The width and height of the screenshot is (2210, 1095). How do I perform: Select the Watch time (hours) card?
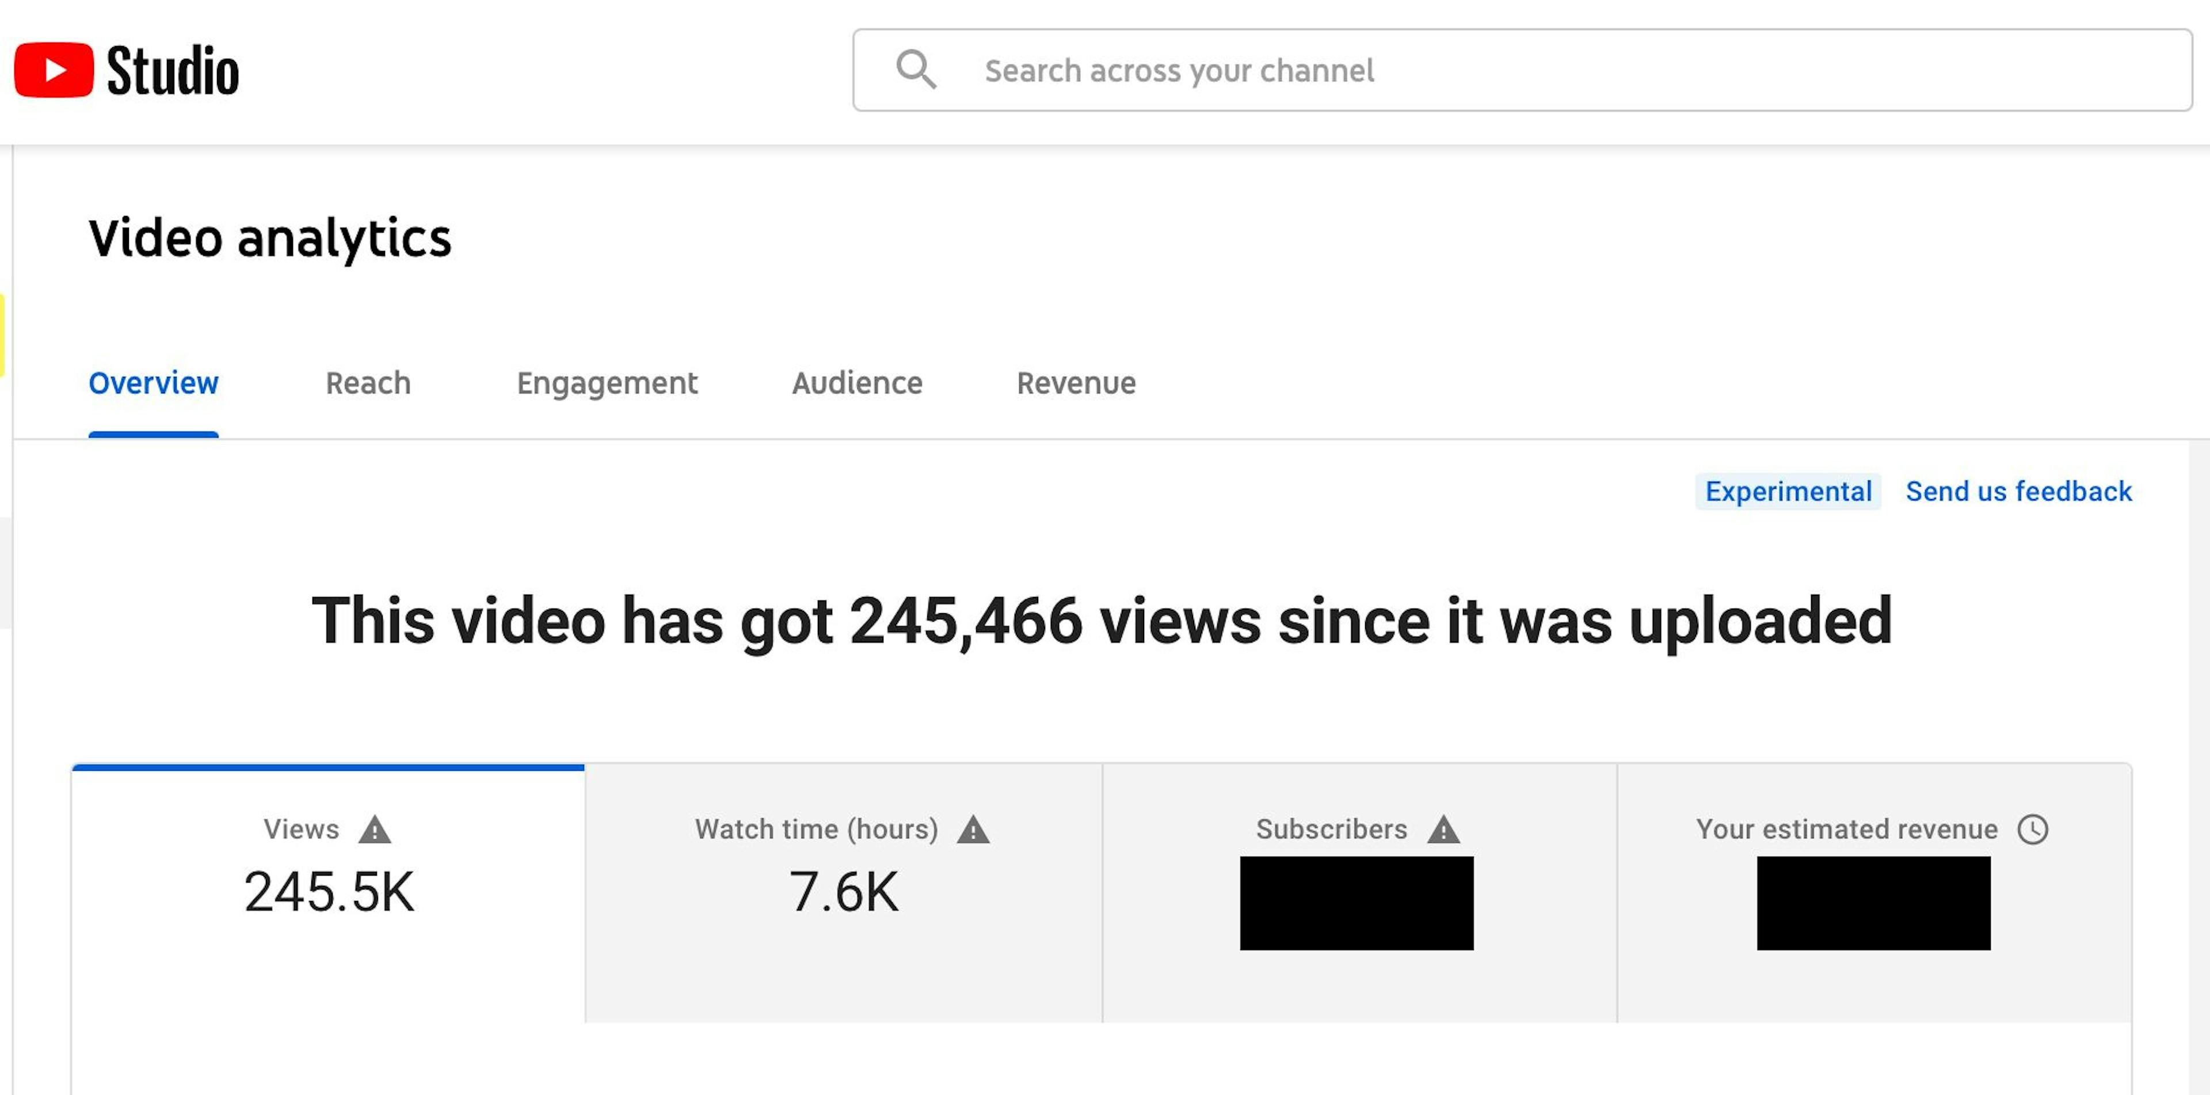pyautogui.click(x=843, y=892)
